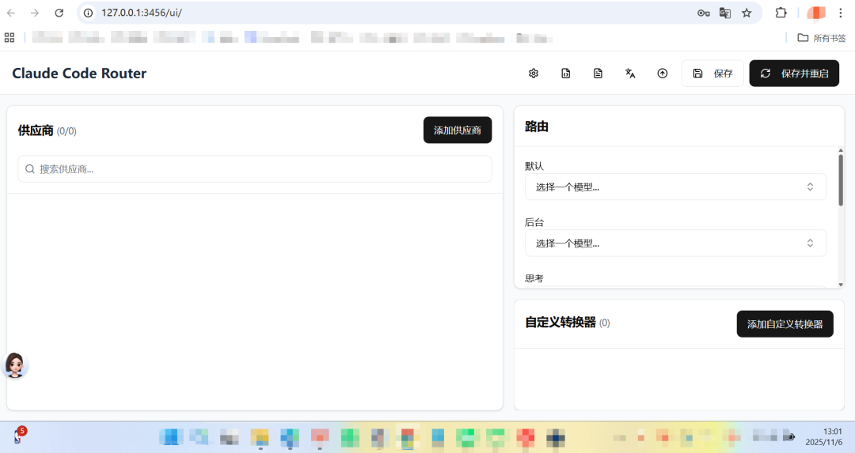This screenshot has width=855, height=453.
Task: Open the 所有书签 bookmarks folder
Action: 822,38
